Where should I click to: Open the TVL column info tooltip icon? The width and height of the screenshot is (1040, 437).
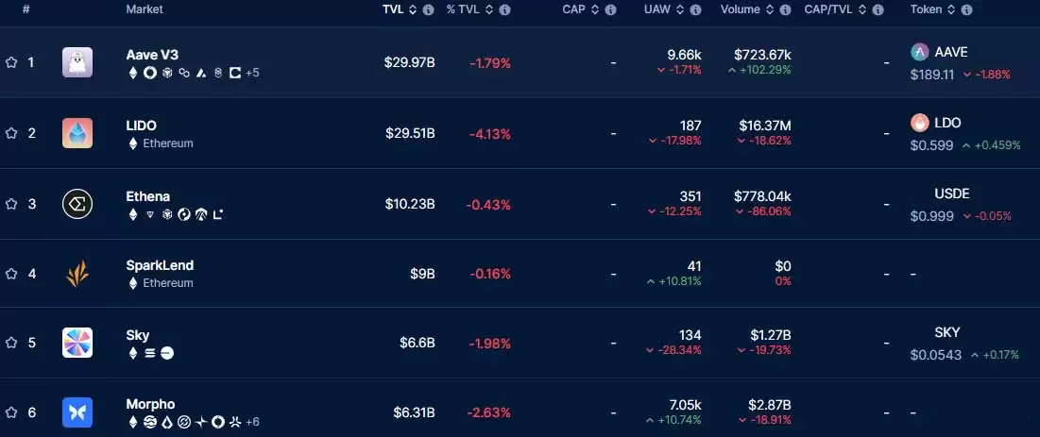click(428, 9)
